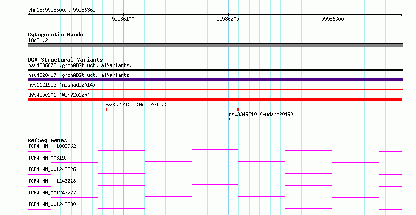
Task: Select the esv2717133 red bracketed variant line
Action: point(172,109)
